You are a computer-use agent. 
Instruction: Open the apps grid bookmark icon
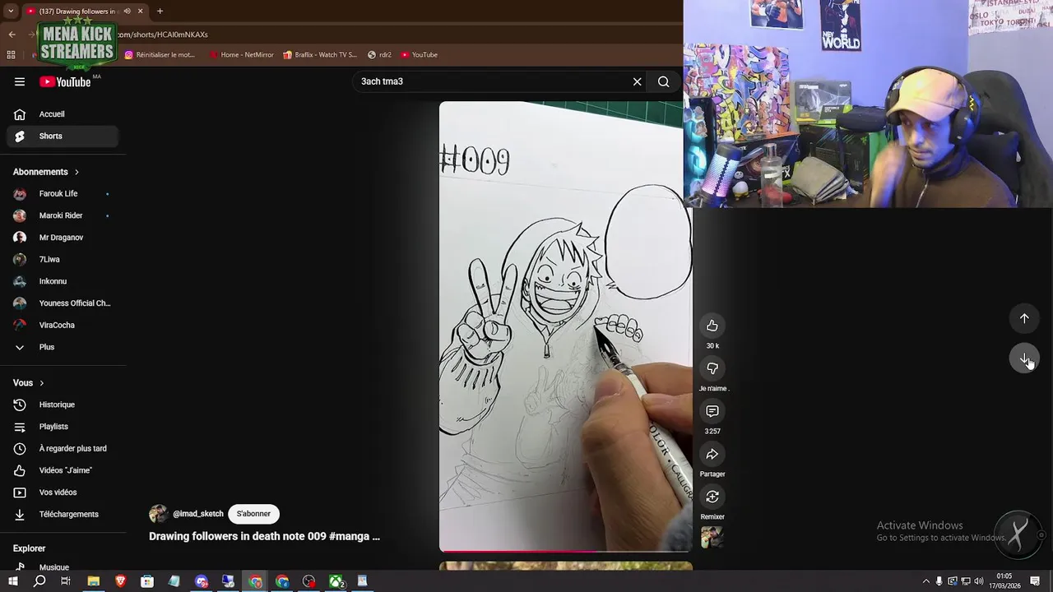[11, 55]
